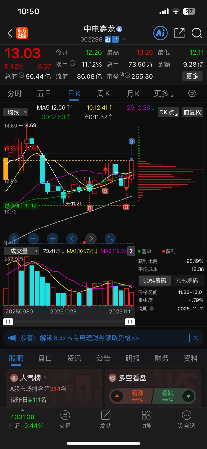207x449 pixels.
Task: Tap the 更多 quote details button
Action: coord(192,76)
